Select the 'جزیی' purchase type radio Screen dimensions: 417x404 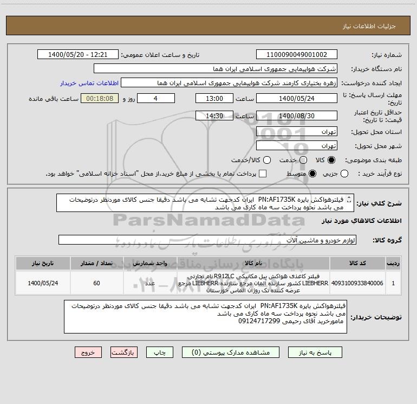point(344,174)
